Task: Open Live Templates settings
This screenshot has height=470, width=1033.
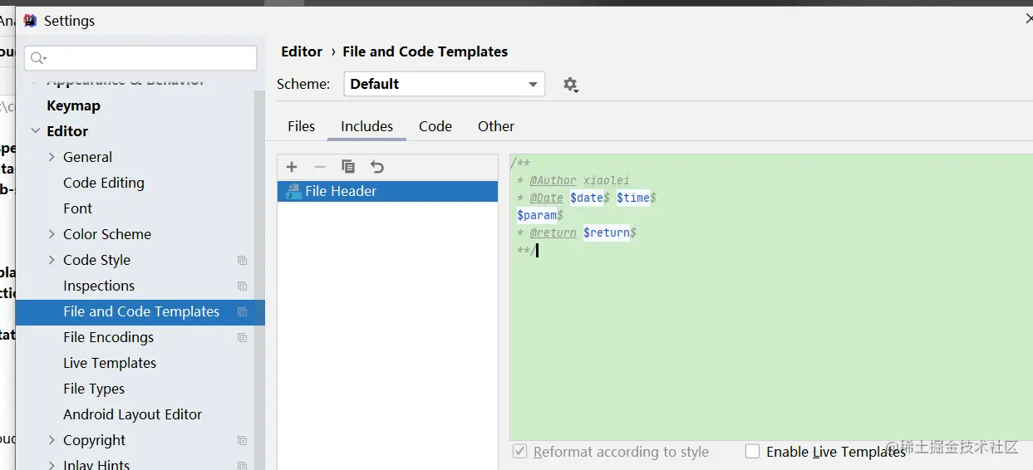Action: pyautogui.click(x=110, y=363)
